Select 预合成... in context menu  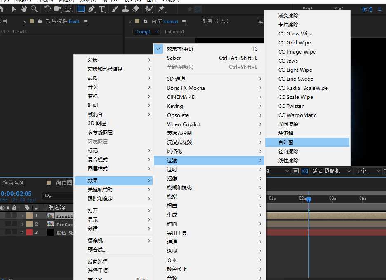113,250
